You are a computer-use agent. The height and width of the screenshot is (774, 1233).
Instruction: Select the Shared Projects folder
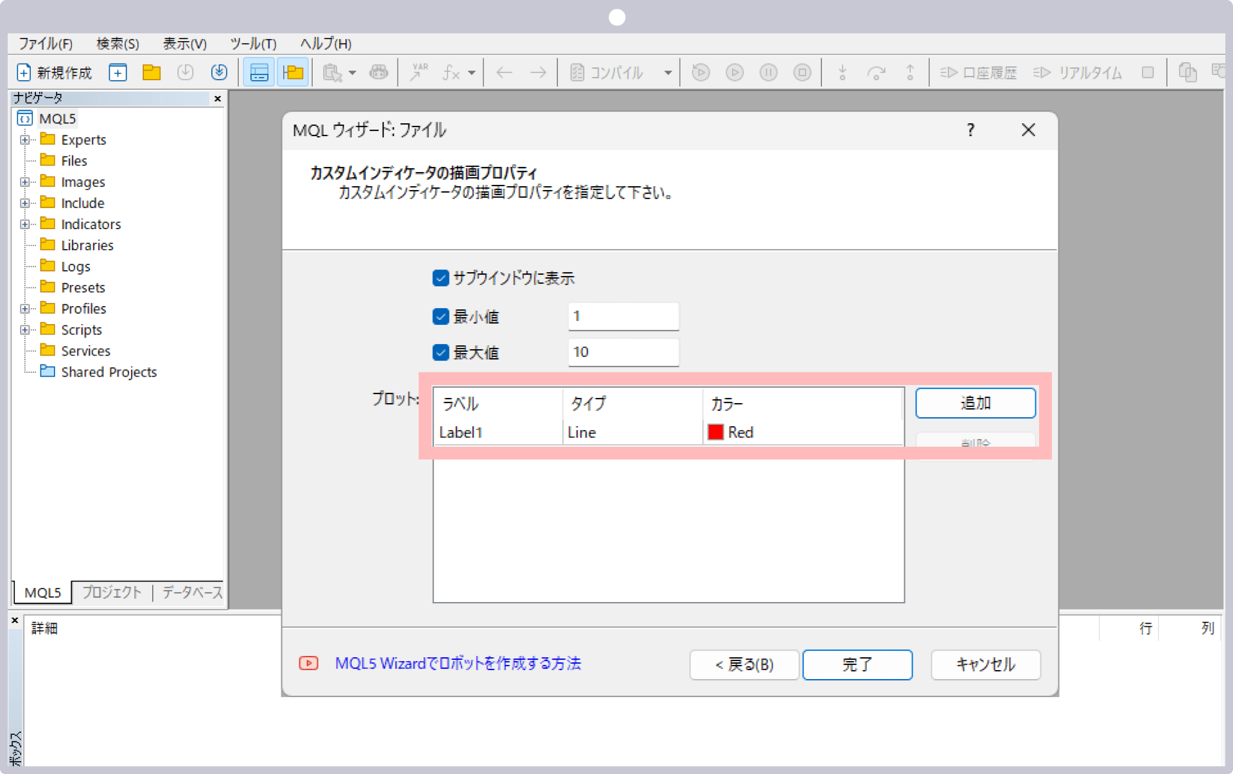(99, 372)
